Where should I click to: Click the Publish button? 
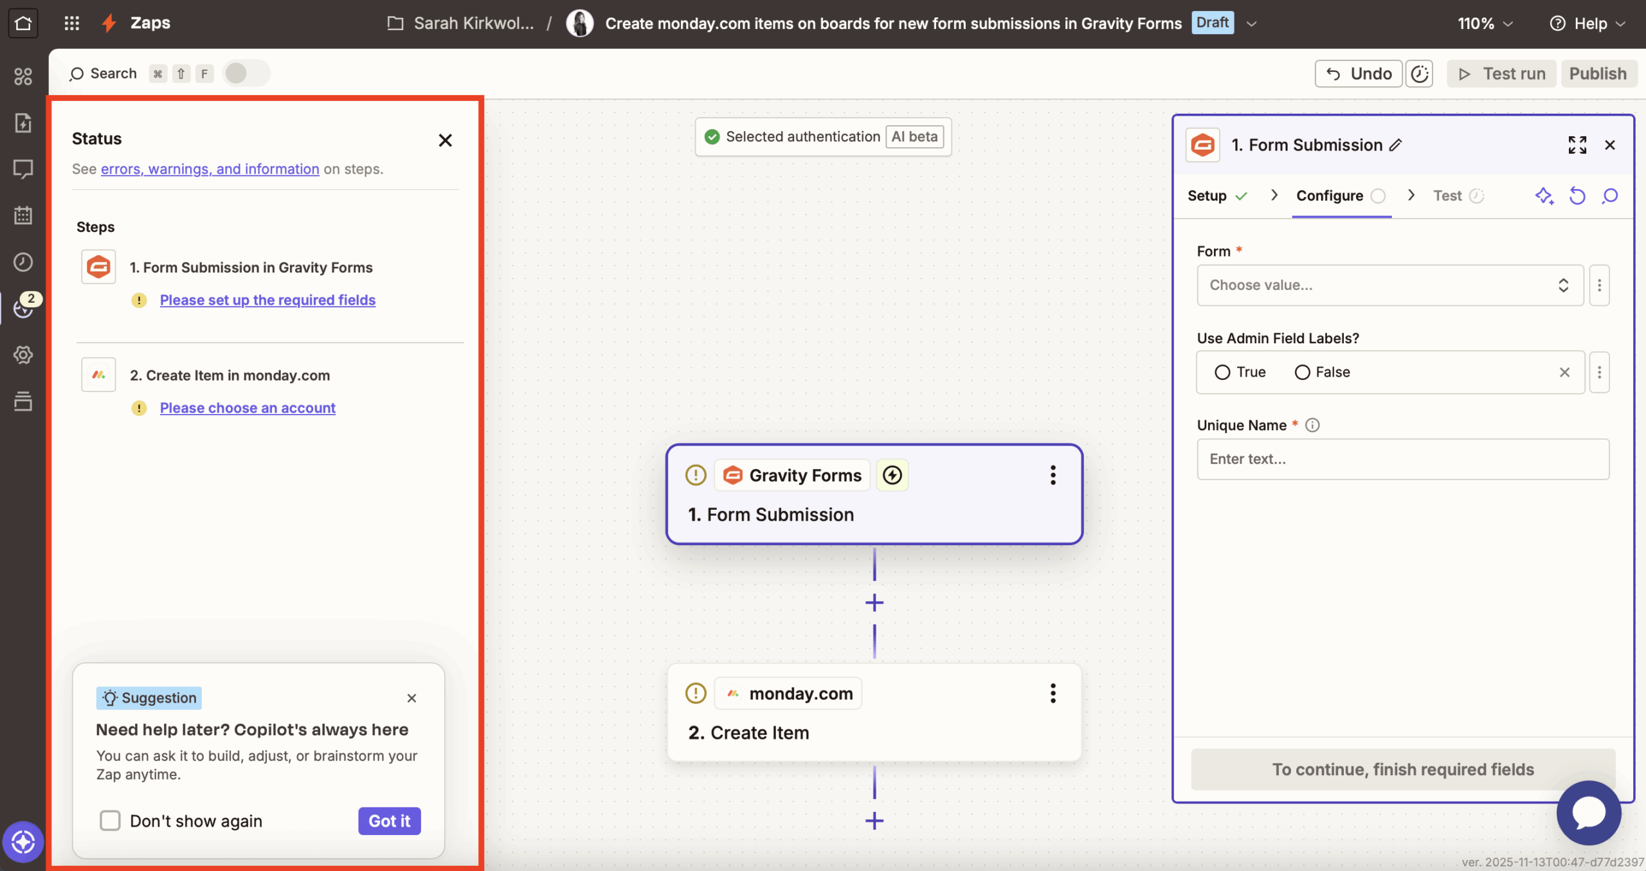click(x=1598, y=73)
